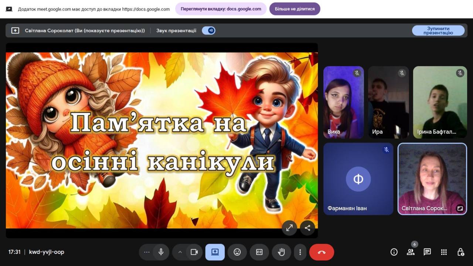473x266 pixels.
Task: Click the "Зупинити презентацію" button
Action: pyautogui.click(x=438, y=31)
